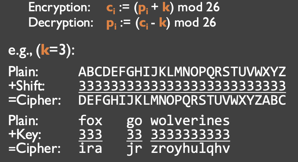Click the '+Key:' label
298x162 pixels.
click(25, 135)
